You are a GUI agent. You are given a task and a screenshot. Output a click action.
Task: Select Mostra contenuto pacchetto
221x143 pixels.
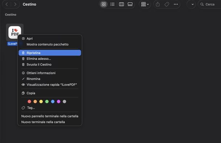pyautogui.click(x=50, y=44)
